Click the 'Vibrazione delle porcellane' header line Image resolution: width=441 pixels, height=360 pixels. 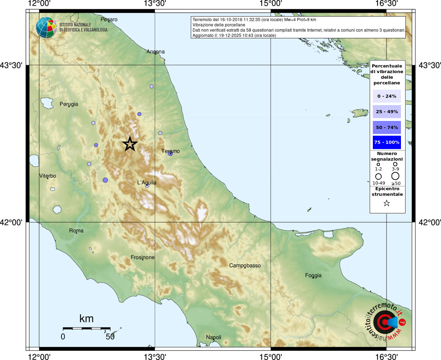[x=219, y=25]
